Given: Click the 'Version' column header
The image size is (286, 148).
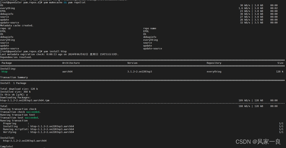Looking at the screenshot, I should coord(132,63).
